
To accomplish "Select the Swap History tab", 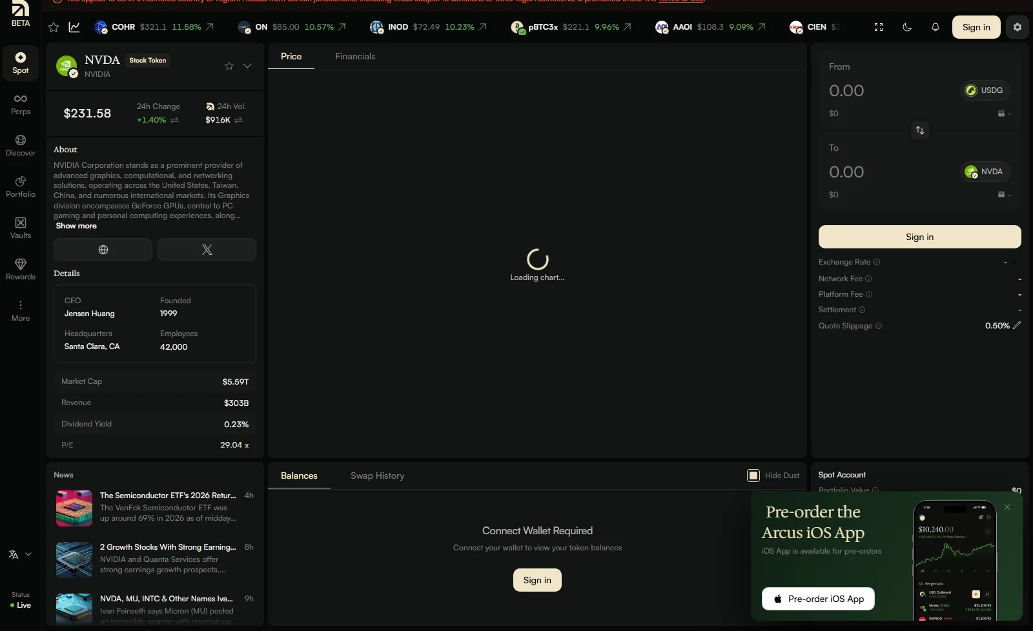I will pos(377,476).
